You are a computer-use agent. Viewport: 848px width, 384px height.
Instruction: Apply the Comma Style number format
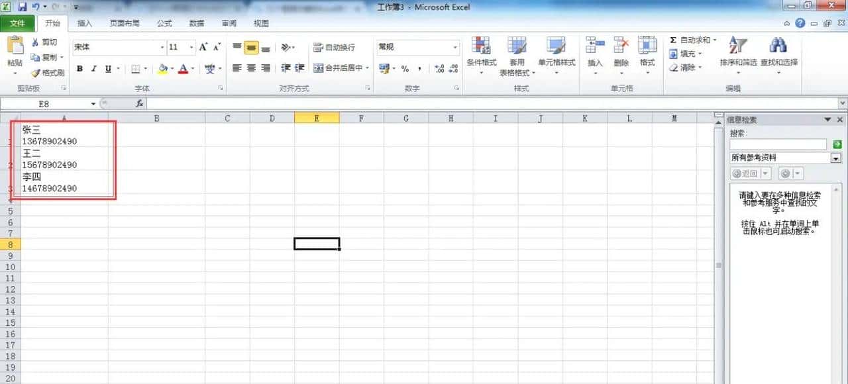pyautogui.click(x=419, y=68)
